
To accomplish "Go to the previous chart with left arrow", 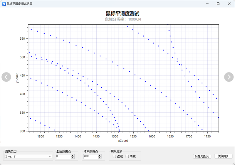I will click(x=6, y=77).
